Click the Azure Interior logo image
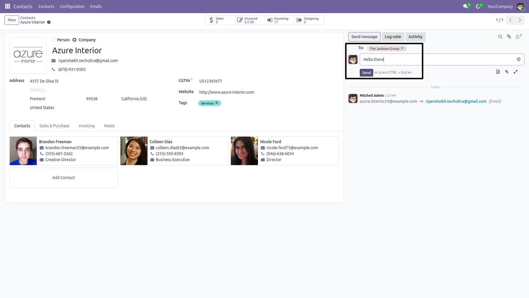The width and height of the screenshot is (529, 298). point(28,55)
